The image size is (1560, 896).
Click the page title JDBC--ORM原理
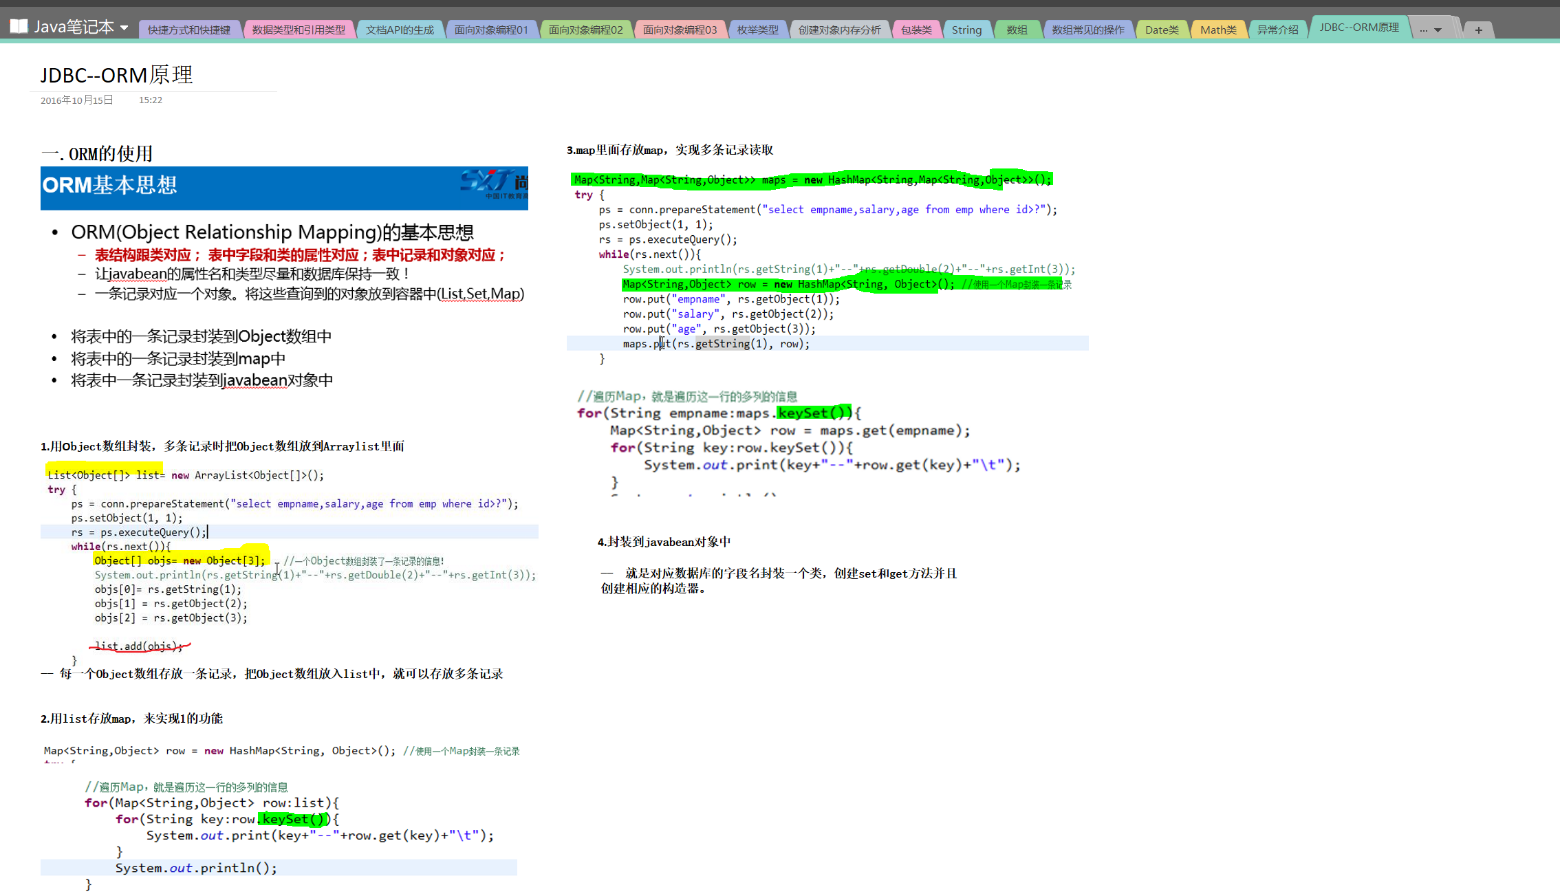click(116, 75)
